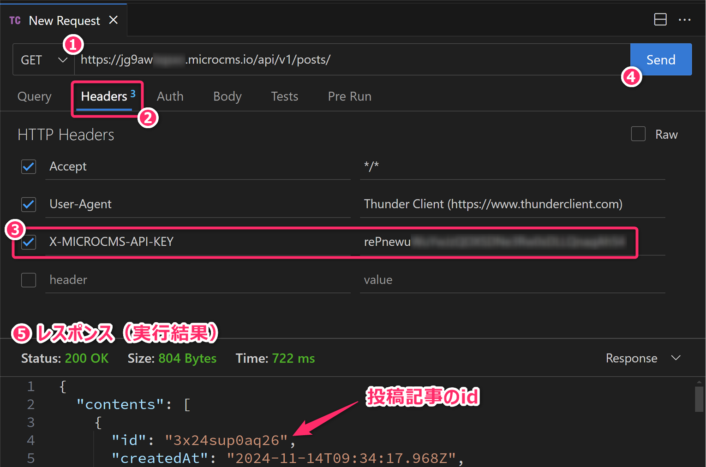Click the response panel vertical scrollbar
706x467 pixels.
699,399
